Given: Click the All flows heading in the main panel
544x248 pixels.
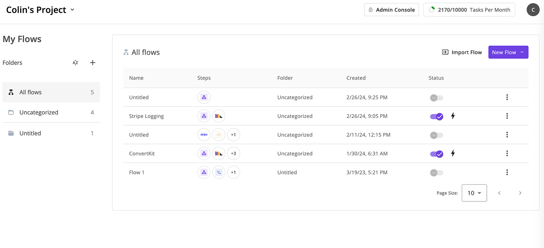Looking at the screenshot, I should [145, 52].
